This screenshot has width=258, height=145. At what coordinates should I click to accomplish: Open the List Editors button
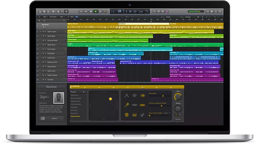point(208,12)
